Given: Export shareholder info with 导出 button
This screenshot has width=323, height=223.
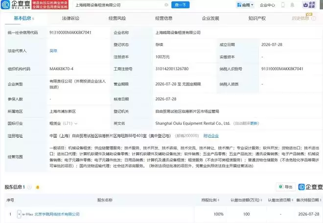Looking at the screenshot, I should click(x=286, y=187).
